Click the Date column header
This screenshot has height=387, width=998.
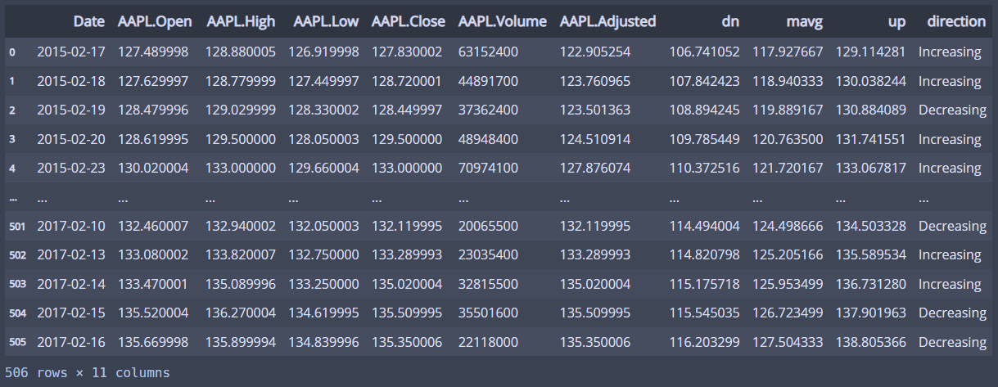pyautogui.click(x=88, y=21)
